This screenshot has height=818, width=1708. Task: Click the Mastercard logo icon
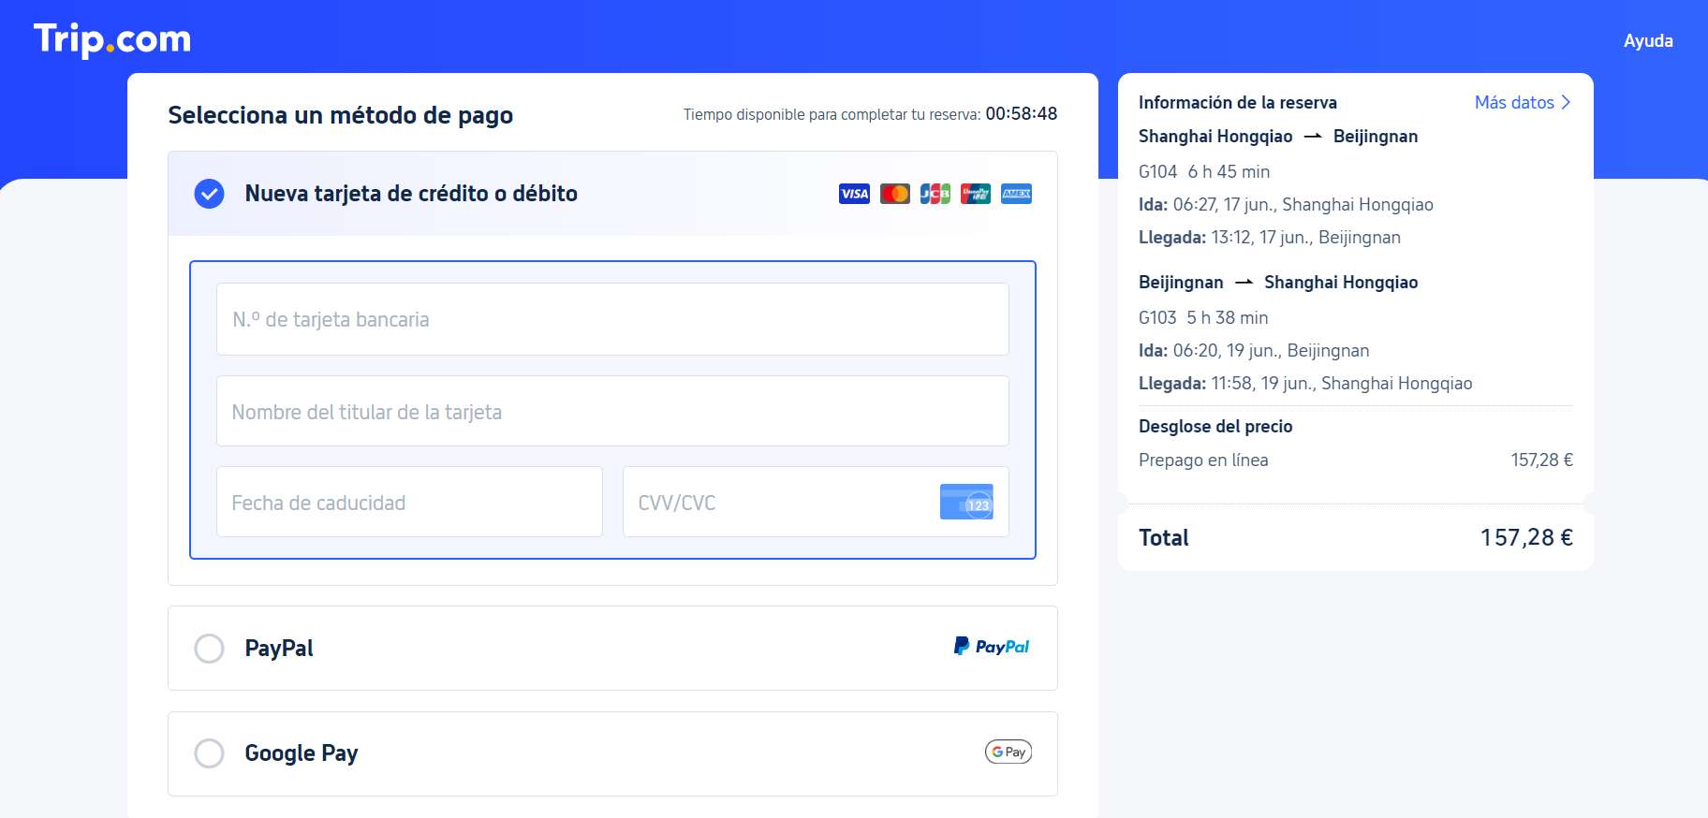pyautogui.click(x=894, y=194)
